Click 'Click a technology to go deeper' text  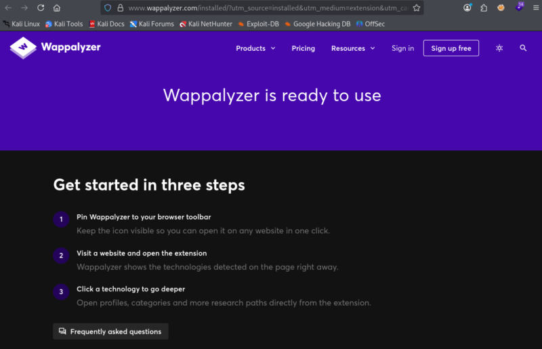[131, 289]
